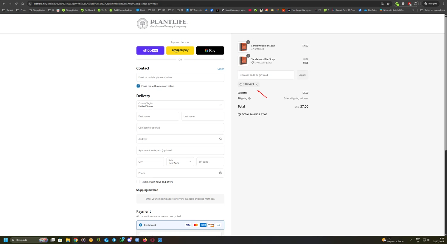This screenshot has height=244, width=447.
Task: Go back with the browser back arrow
Action: 4,4
